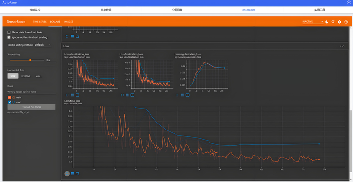Focus the regex run filter field

point(31,92)
